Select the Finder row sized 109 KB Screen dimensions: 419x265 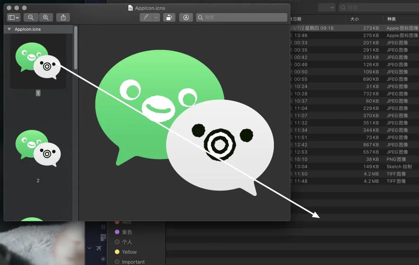pos(355,72)
